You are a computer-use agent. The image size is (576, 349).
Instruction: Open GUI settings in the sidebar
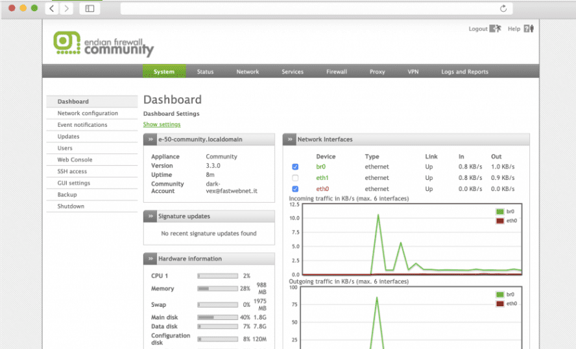[92, 183]
